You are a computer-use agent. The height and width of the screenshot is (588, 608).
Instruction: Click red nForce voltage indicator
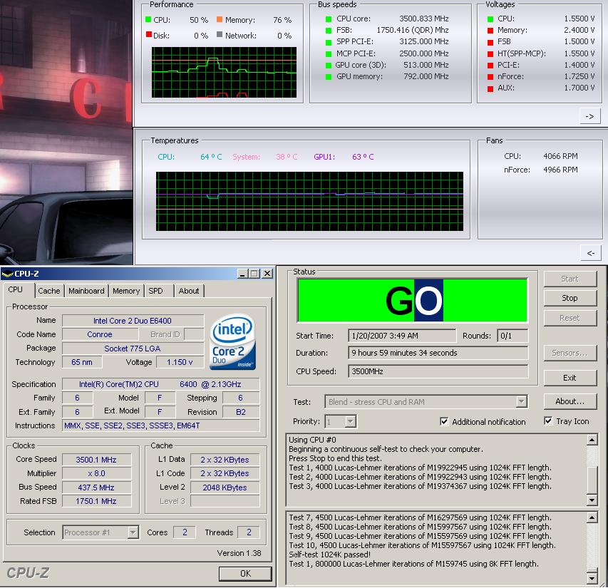click(x=490, y=77)
